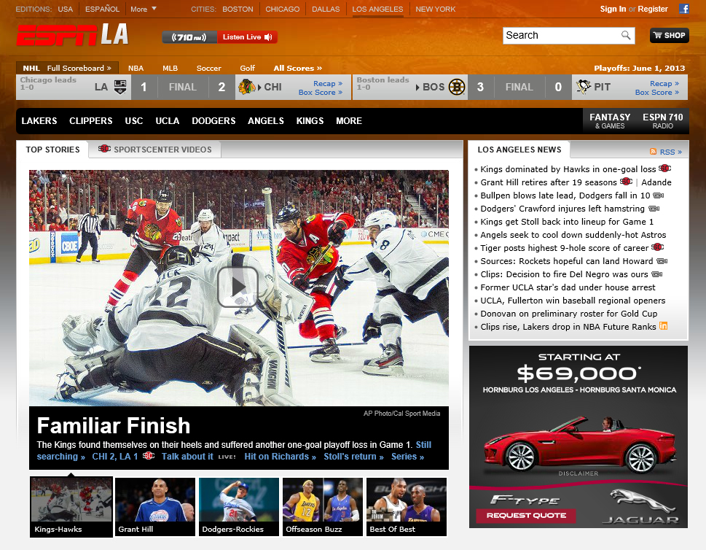Viewport: 706px width, 550px height.
Task: Open SC icon beside Tiger posts headline
Action: coord(657,247)
